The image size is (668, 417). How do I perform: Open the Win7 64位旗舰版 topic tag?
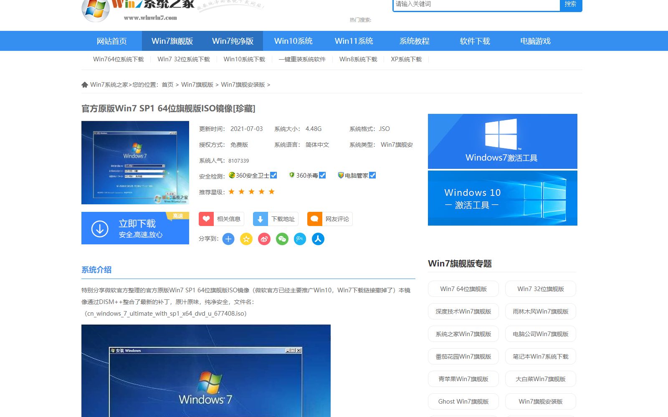pyautogui.click(x=463, y=289)
